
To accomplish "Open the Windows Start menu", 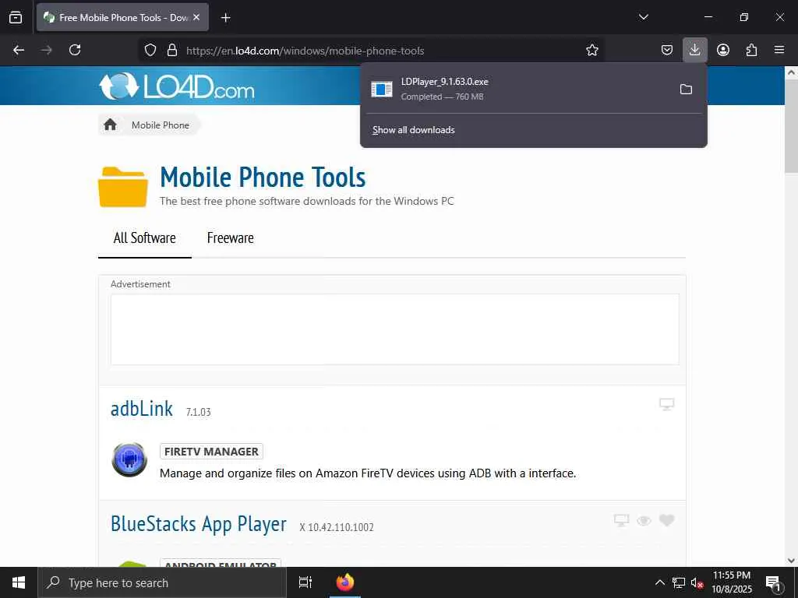I will tap(19, 582).
